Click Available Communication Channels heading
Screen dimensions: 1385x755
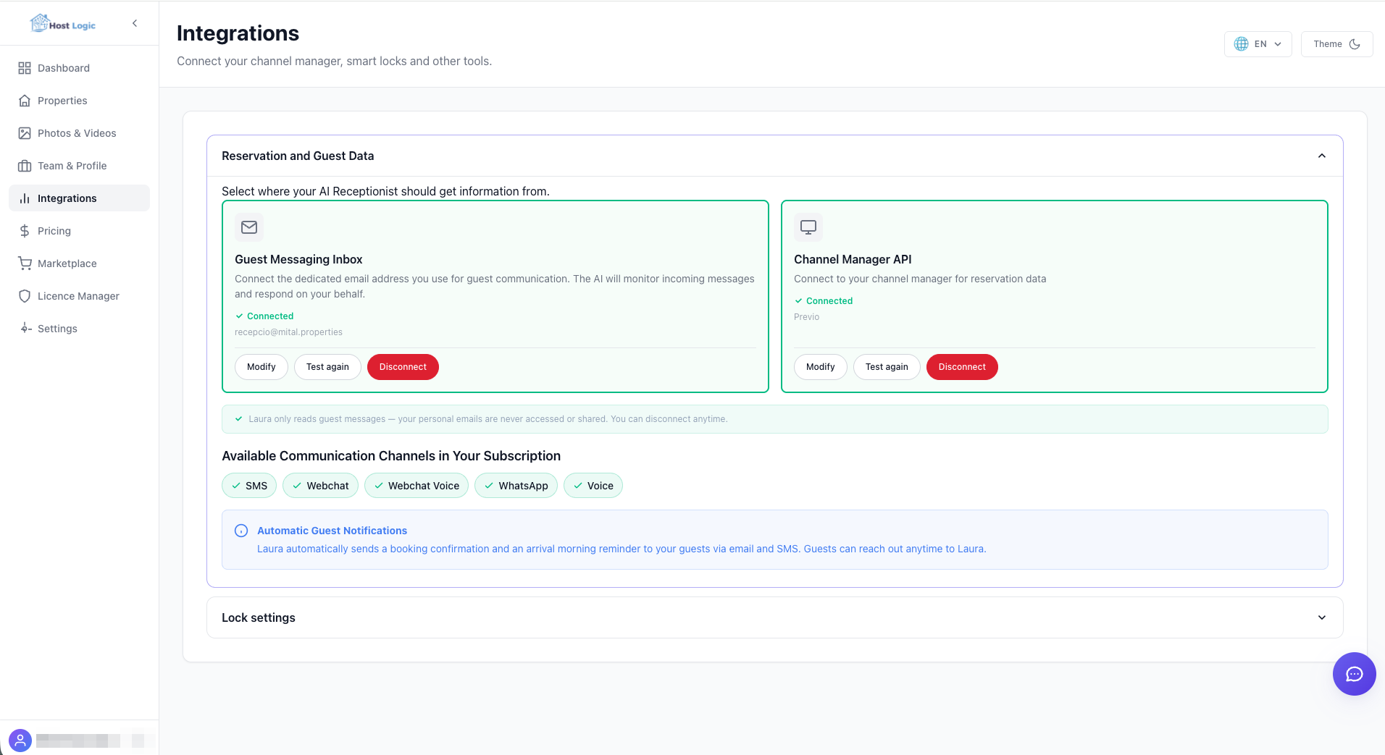(x=391, y=456)
